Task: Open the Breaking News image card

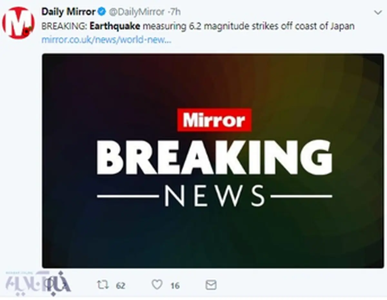Action: click(x=213, y=161)
